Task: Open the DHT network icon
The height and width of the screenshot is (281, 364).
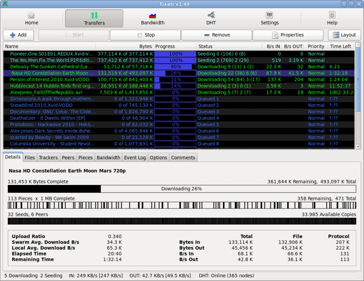Action: click(x=211, y=15)
